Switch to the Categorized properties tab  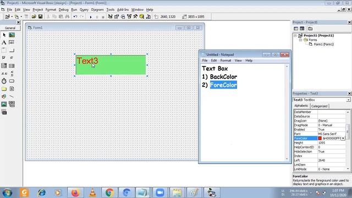click(x=319, y=106)
